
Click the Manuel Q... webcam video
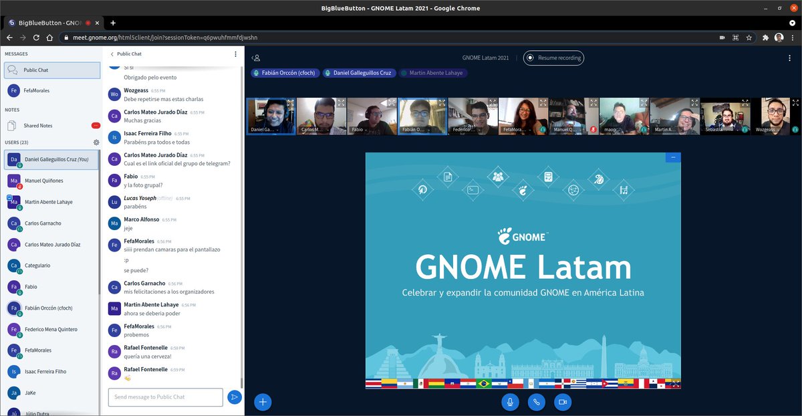click(x=573, y=116)
